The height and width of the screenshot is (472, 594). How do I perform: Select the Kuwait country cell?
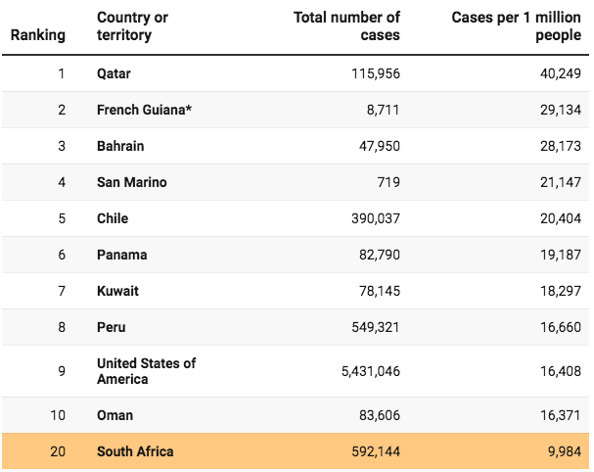pyautogui.click(x=117, y=291)
